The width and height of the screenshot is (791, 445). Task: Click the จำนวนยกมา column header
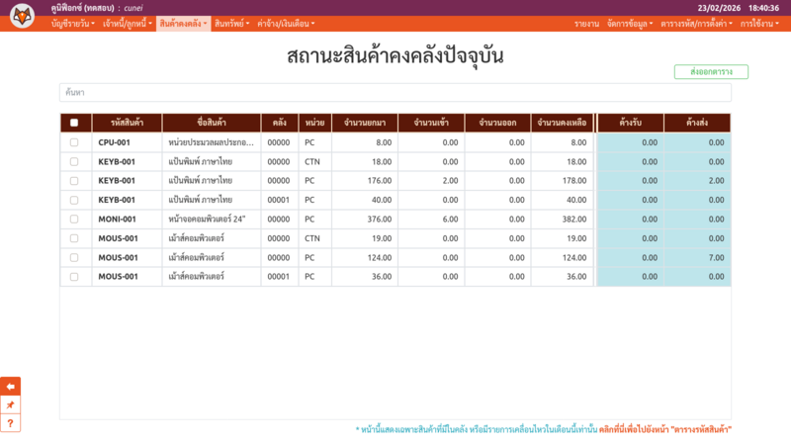pos(365,123)
